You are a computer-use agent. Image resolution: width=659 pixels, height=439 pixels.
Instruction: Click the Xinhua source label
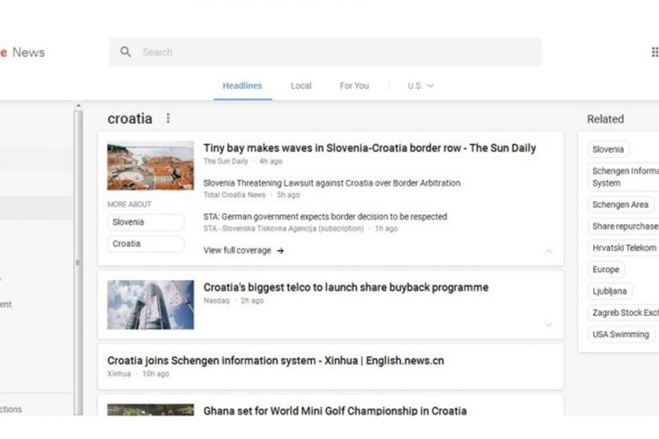(119, 374)
